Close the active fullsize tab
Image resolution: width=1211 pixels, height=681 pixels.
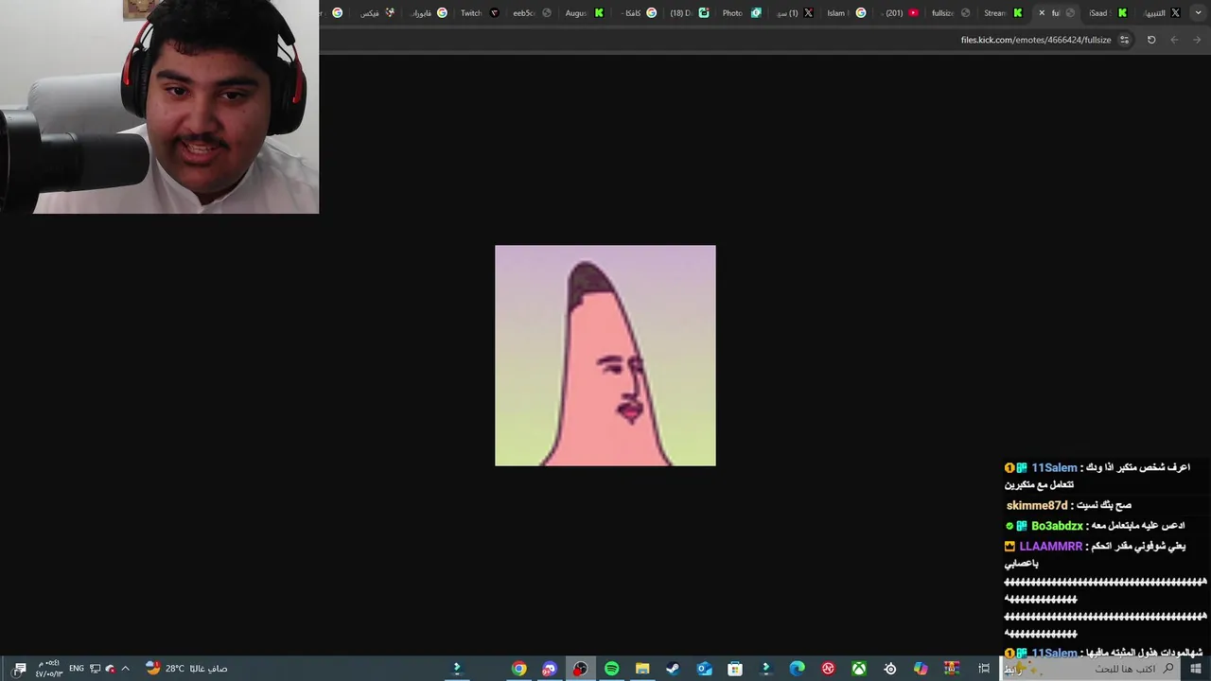pos(1042,12)
